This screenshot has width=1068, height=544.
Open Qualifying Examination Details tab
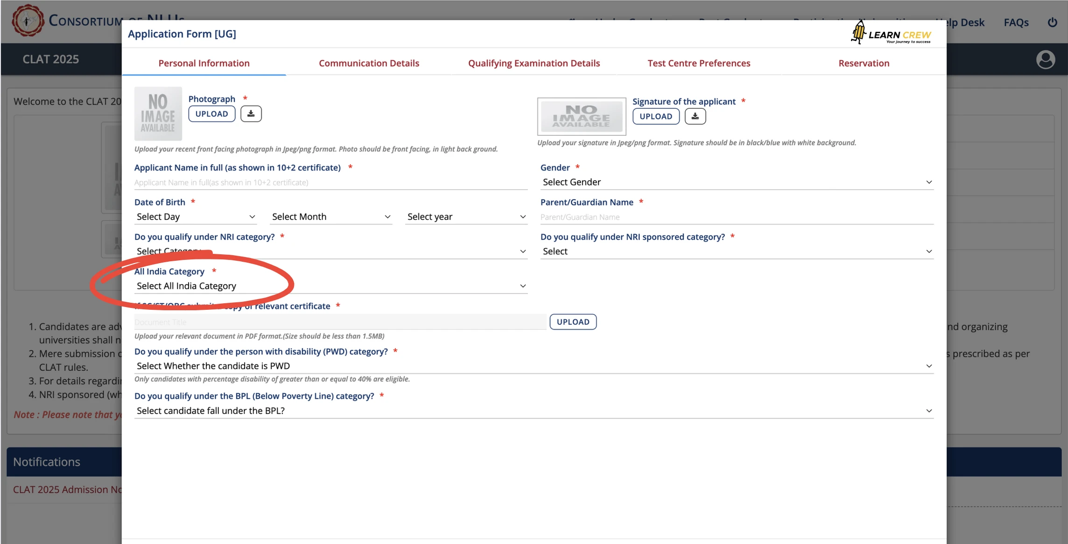point(534,63)
